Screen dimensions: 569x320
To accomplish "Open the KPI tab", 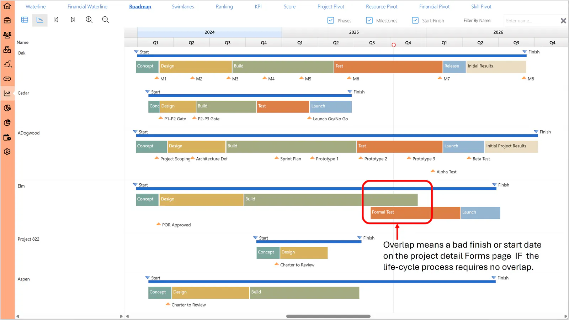I will (258, 6).
